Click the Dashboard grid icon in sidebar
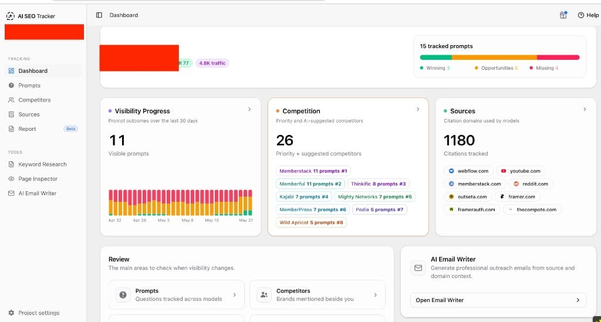Viewport: 601px width, 322px height. tap(11, 71)
